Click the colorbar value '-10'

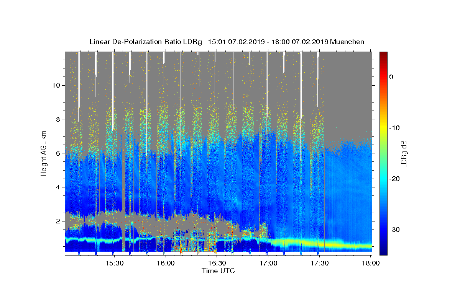pos(395,128)
